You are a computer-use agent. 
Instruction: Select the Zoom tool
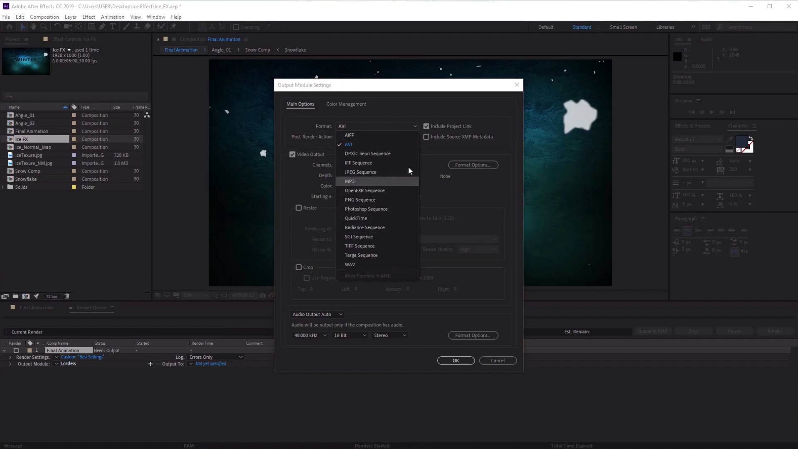click(44, 26)
